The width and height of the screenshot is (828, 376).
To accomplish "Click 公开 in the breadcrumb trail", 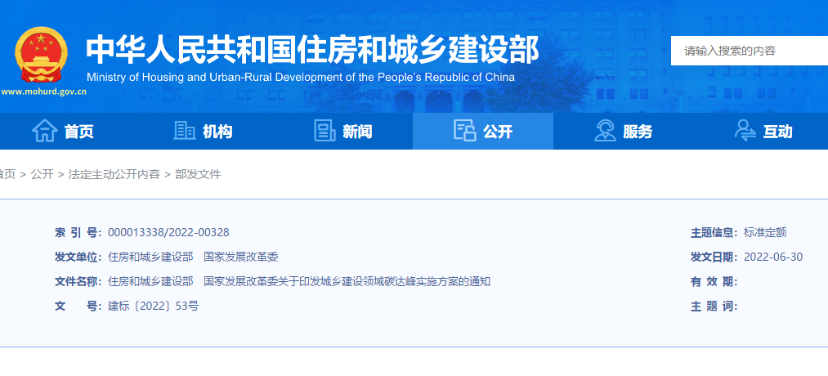I will click(x=42, y=174).
